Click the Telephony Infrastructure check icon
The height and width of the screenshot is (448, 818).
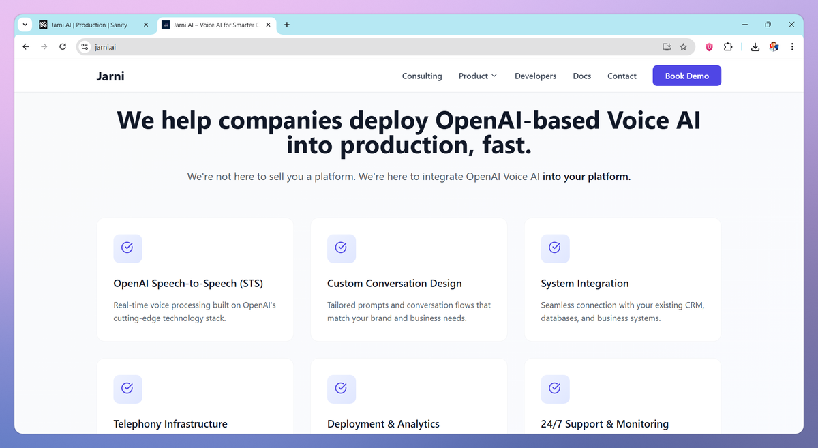click(127, 389)
